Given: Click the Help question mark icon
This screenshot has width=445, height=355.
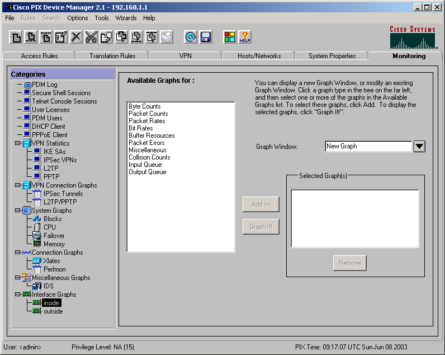Looking at the screenshot, I should 245,37.
